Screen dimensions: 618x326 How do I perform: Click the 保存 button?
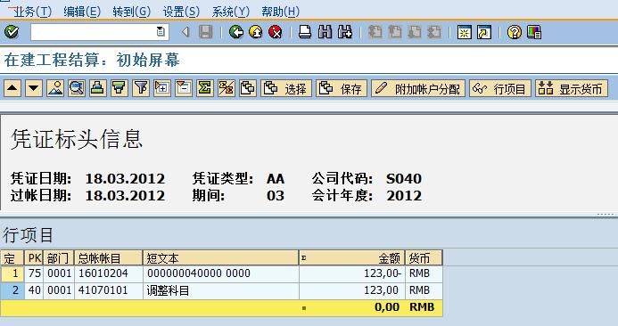342,88
